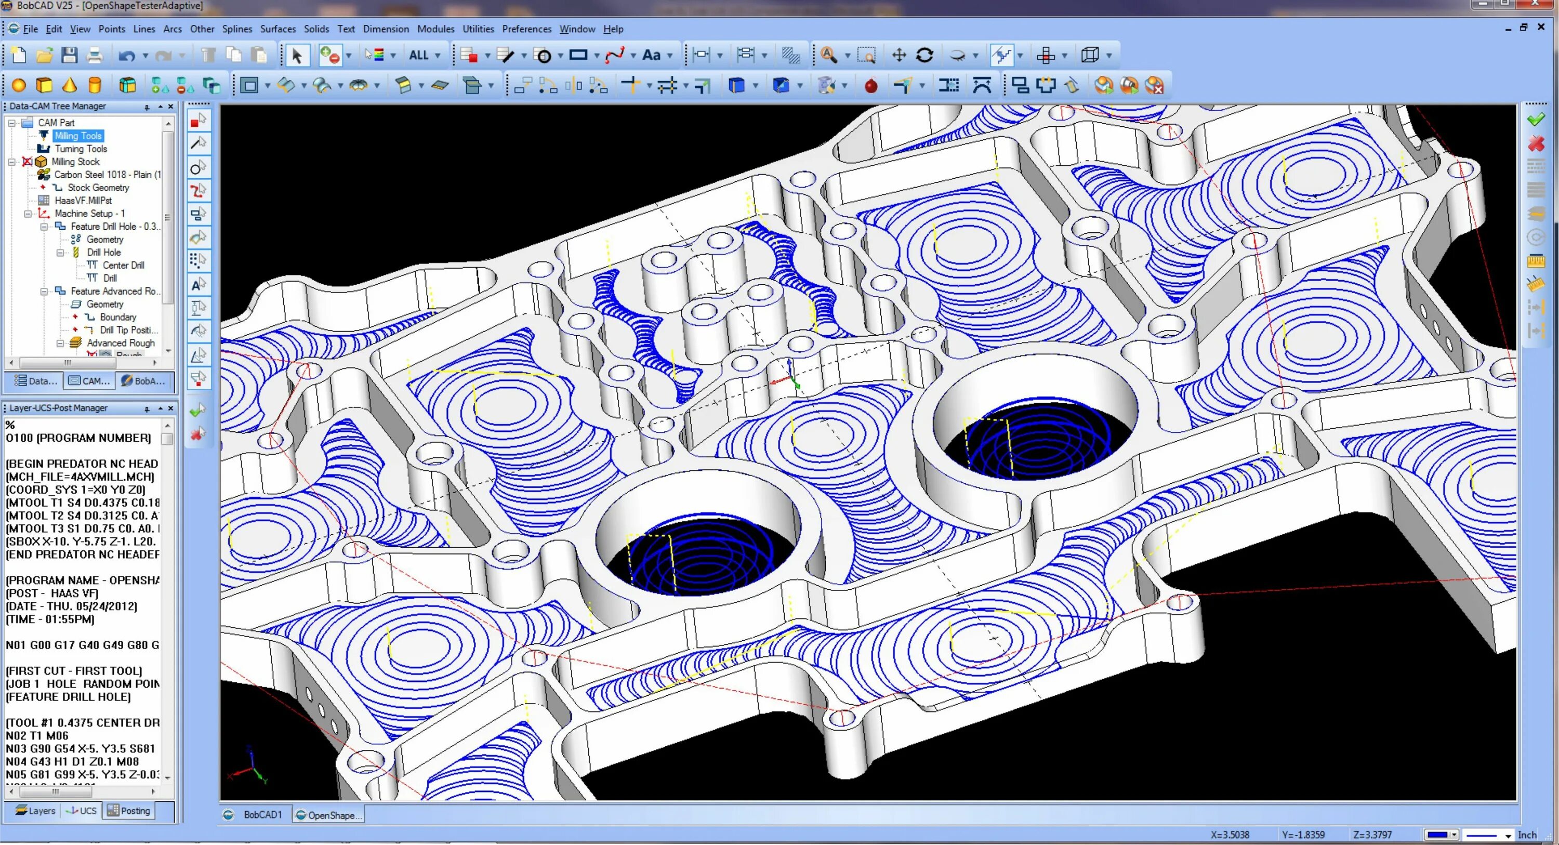Toggle the select-arcs pick filter
This screenshot has width=1559, height=845.
pyautogui.click(x=198, y=168)
